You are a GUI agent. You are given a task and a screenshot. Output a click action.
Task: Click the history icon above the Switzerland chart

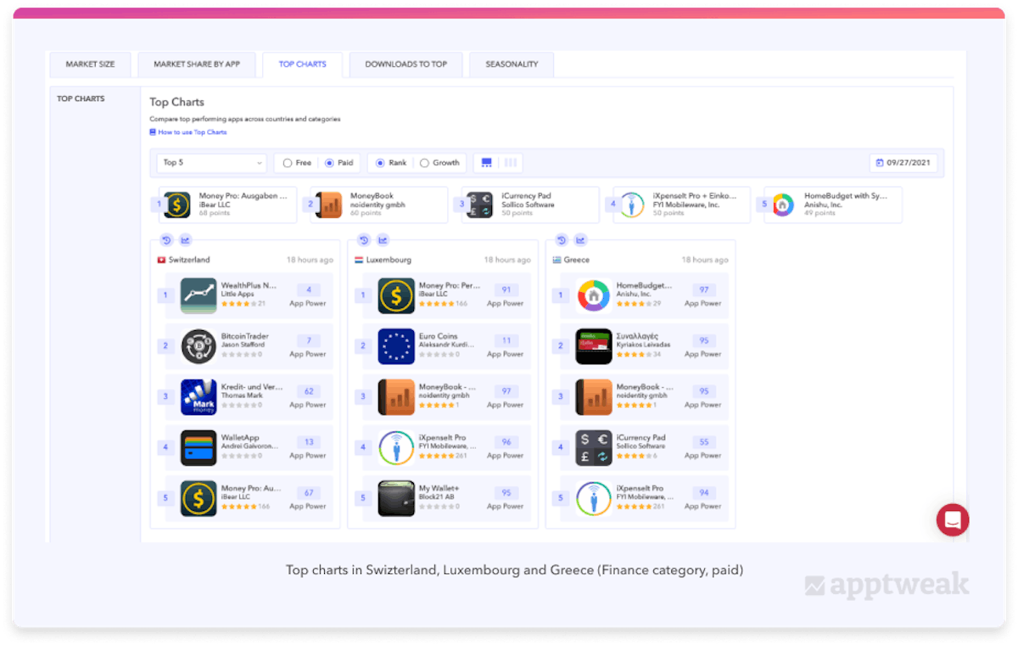[x=166, y=240]
